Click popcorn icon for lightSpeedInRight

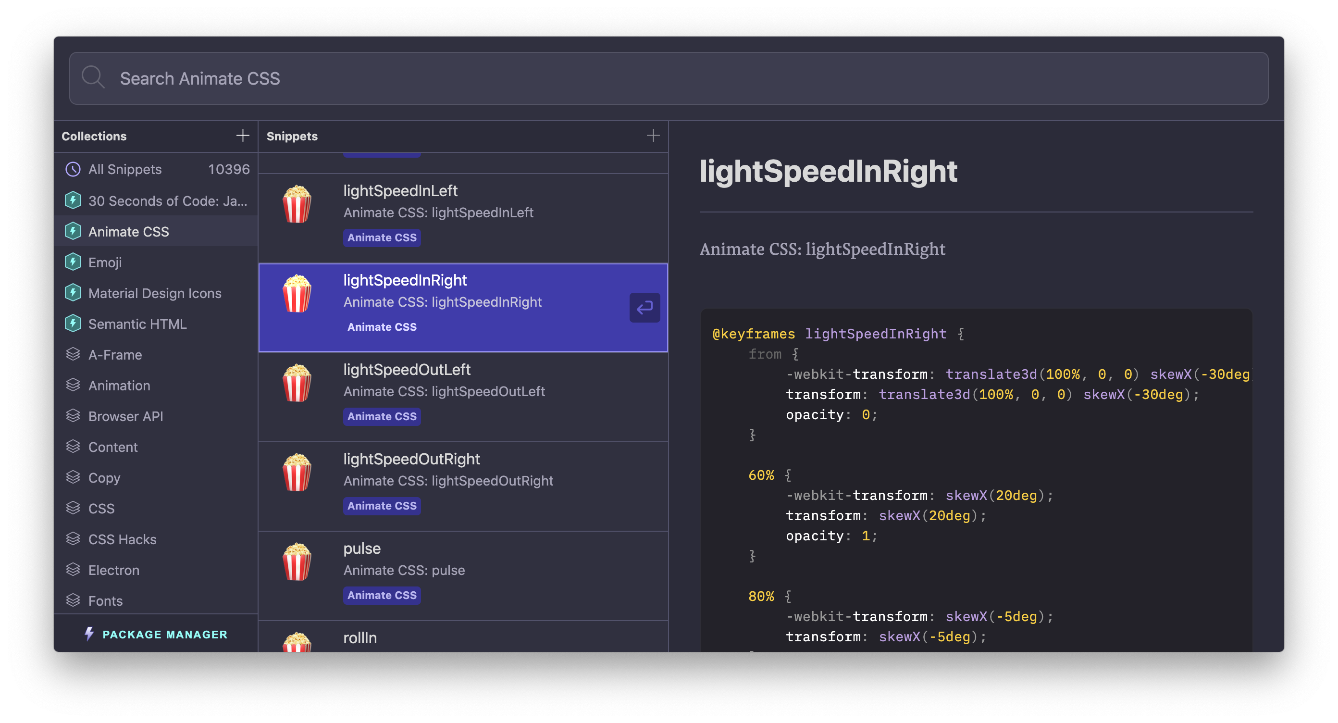(x=297, y=293)
